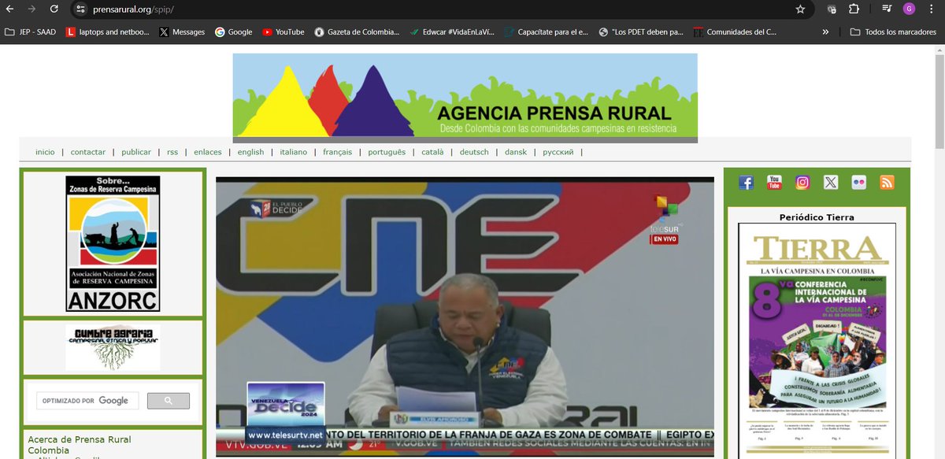Image resolution: width=945 pixels, height=459 pixels.
Task: Open the laptops and netbooks bookmark
Action: tap(106, 32)
